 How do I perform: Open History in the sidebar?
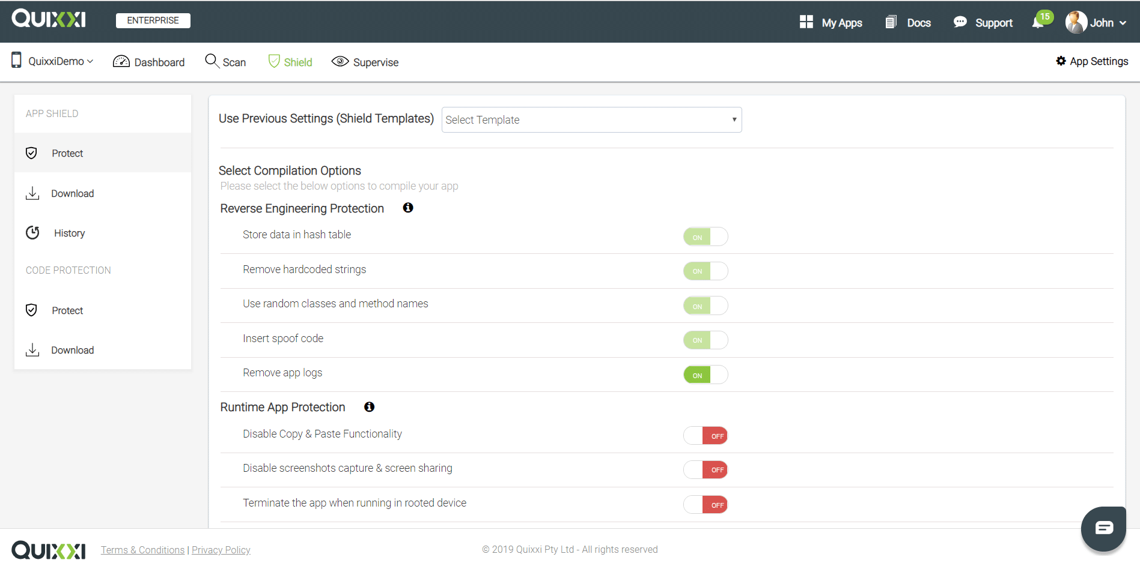click(x=103, y=233)
